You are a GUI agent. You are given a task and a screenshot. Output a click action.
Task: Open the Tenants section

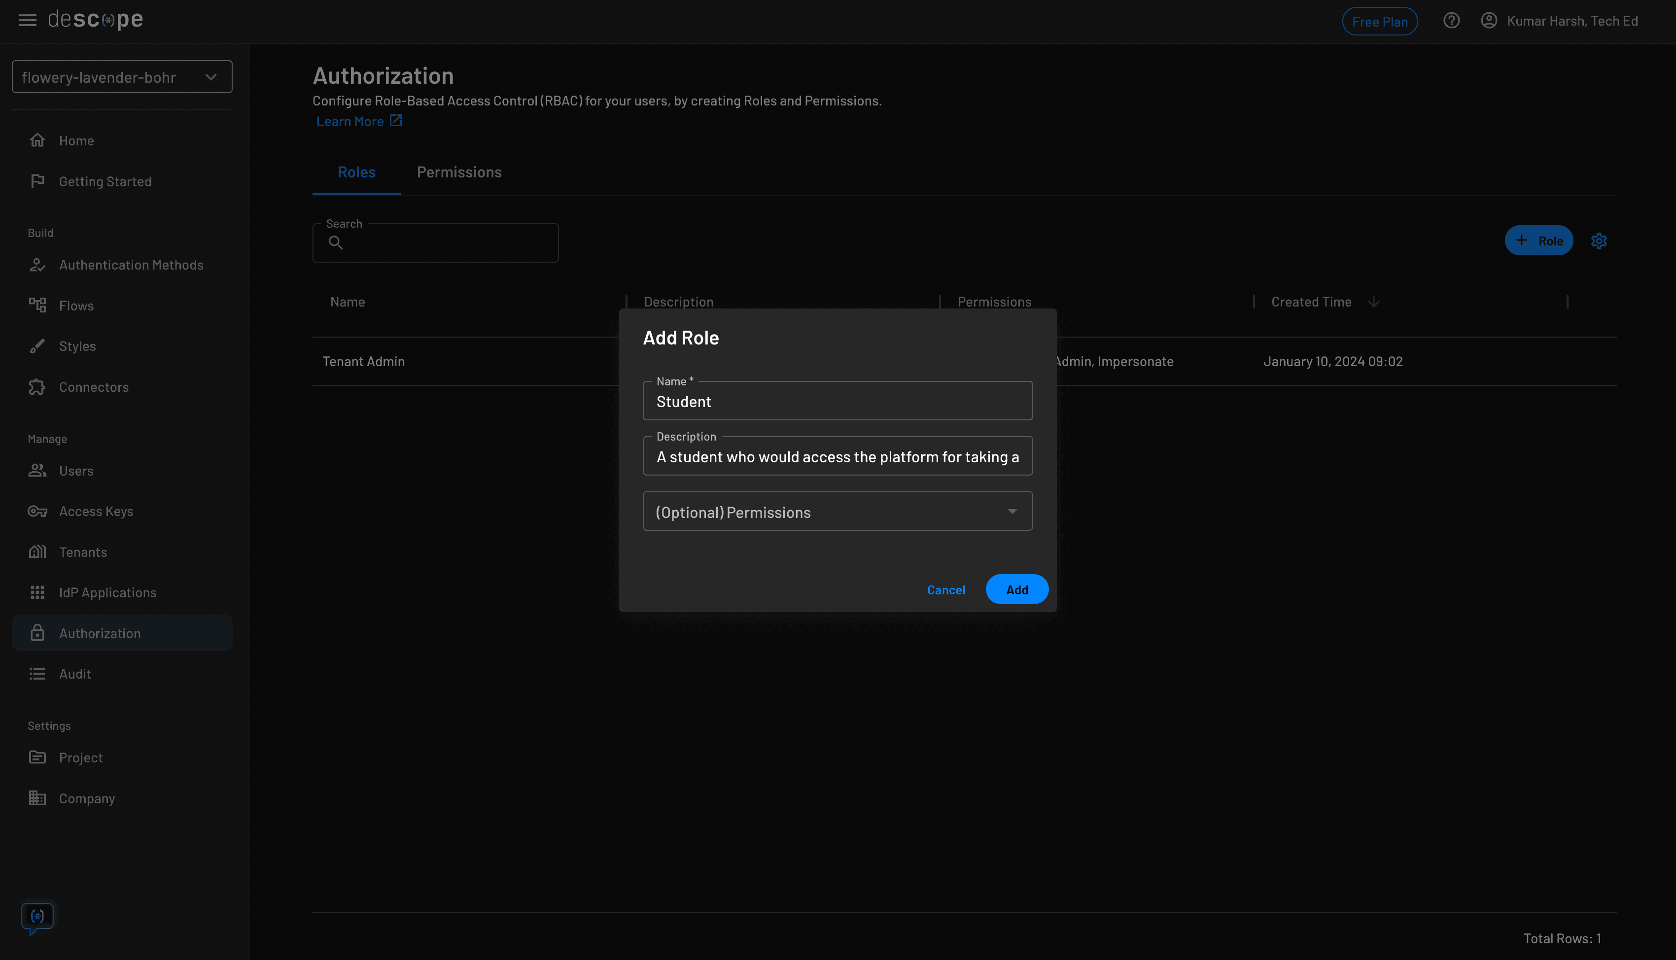tap(82, 552)
